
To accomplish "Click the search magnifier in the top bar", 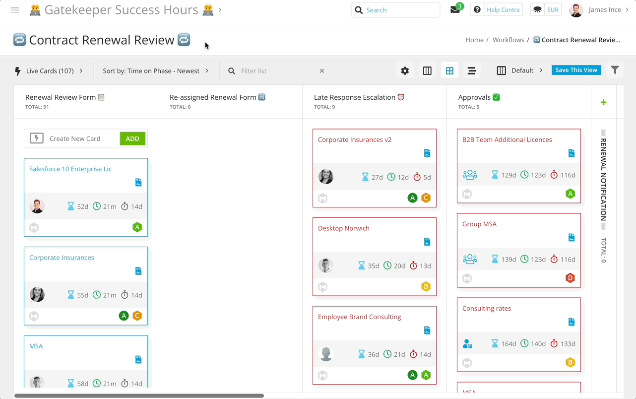I will pyautogui.click(x=359, y=9).
